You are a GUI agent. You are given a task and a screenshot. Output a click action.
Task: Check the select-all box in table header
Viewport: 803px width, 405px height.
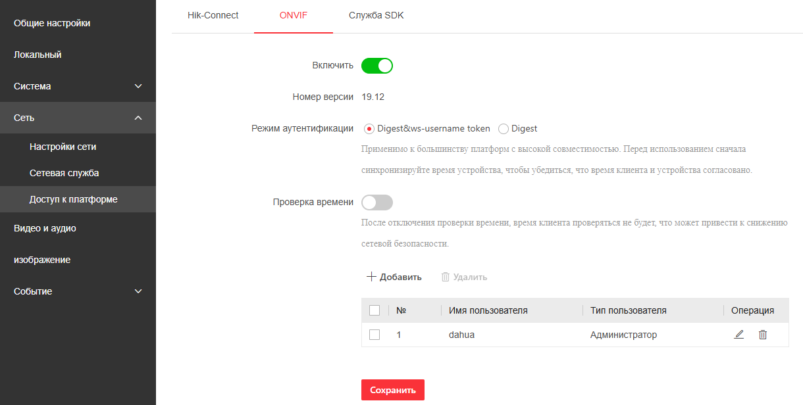pos(375,310)
